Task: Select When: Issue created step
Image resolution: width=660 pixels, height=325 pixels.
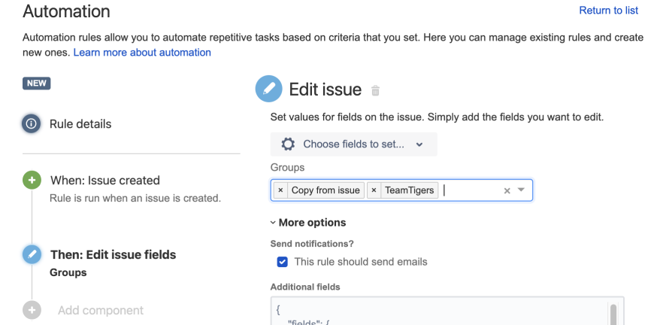Action: [x=105, y=181]
